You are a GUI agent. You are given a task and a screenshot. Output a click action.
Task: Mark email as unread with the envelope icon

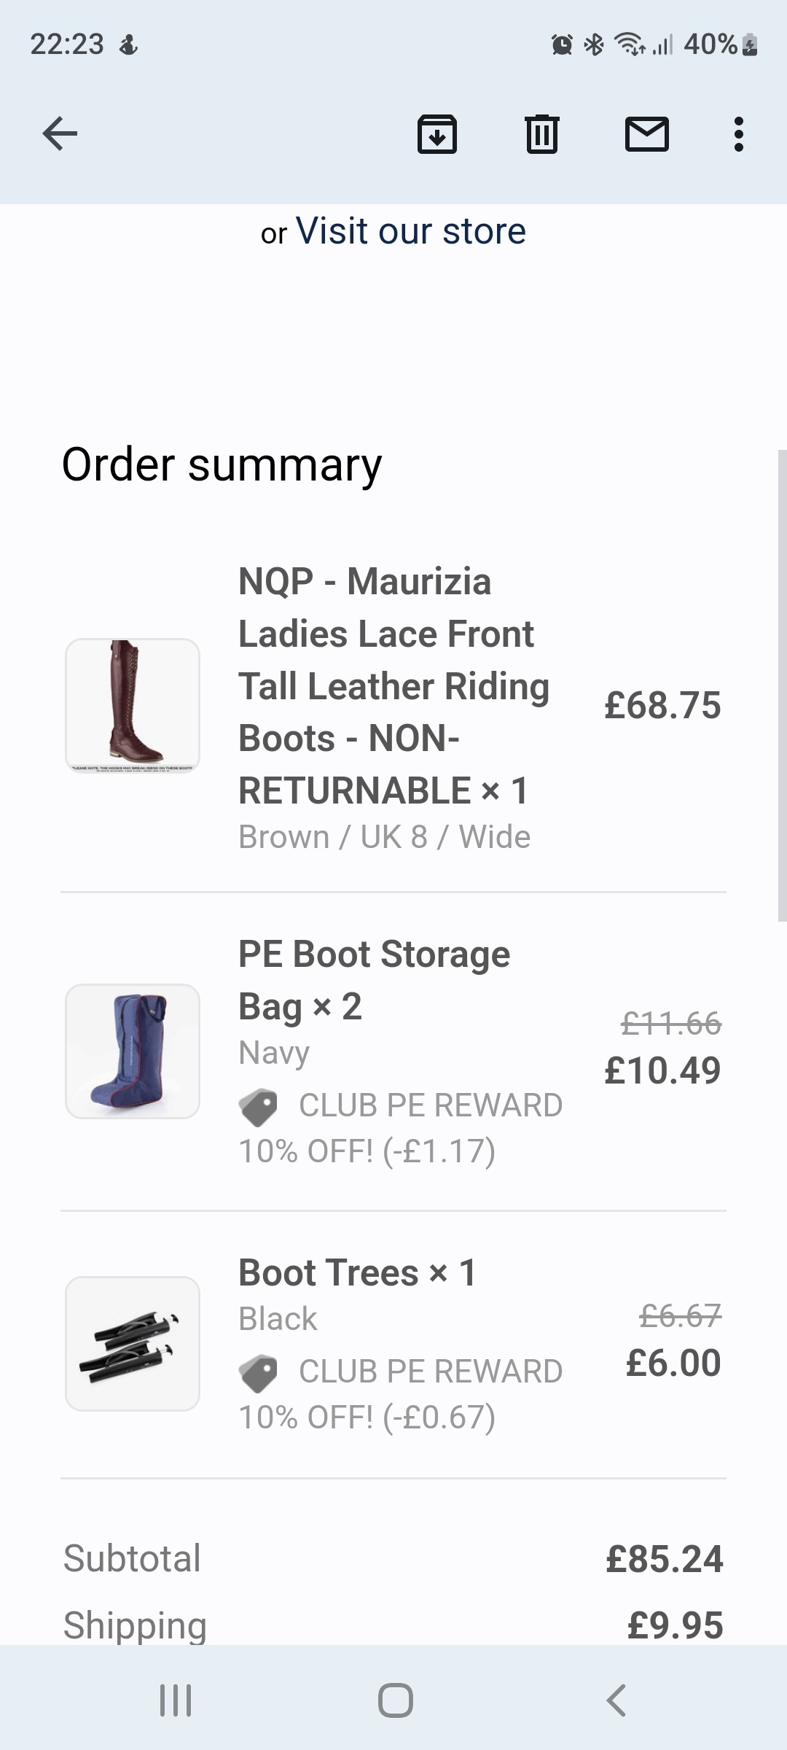[646, 134]
